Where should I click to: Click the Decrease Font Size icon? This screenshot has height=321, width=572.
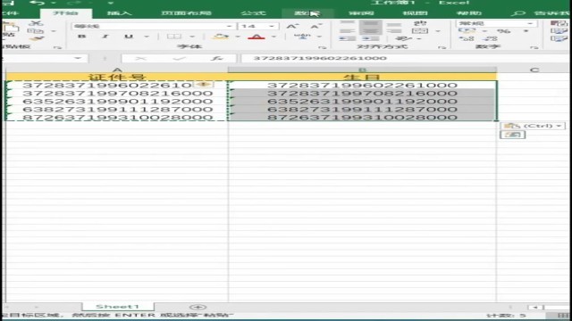(315, 26)
